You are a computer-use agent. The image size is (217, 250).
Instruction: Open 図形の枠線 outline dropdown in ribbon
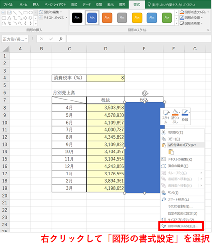pyautogui.click(x=191, y=18)
